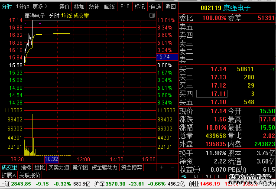Click the 康强电子 name in quote header

pos(237,8)
